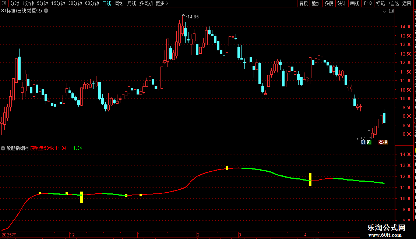This screenshot has width=416, height=239.
Task: Click the 14.65 high price label
Action: [193, 17]
